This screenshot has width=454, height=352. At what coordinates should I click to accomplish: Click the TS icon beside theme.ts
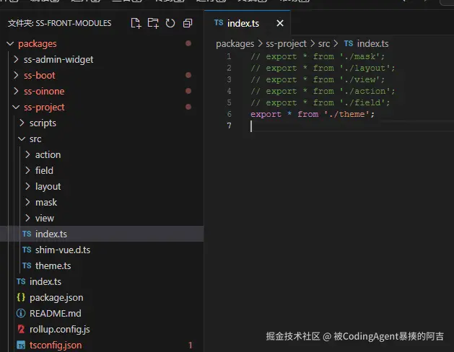27,265
